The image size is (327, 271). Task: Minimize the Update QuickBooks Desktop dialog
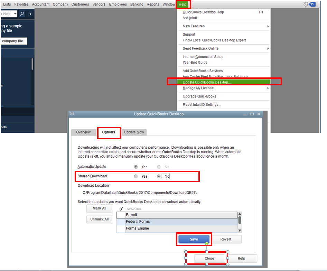pyautogui.click(x=245, y=114)
